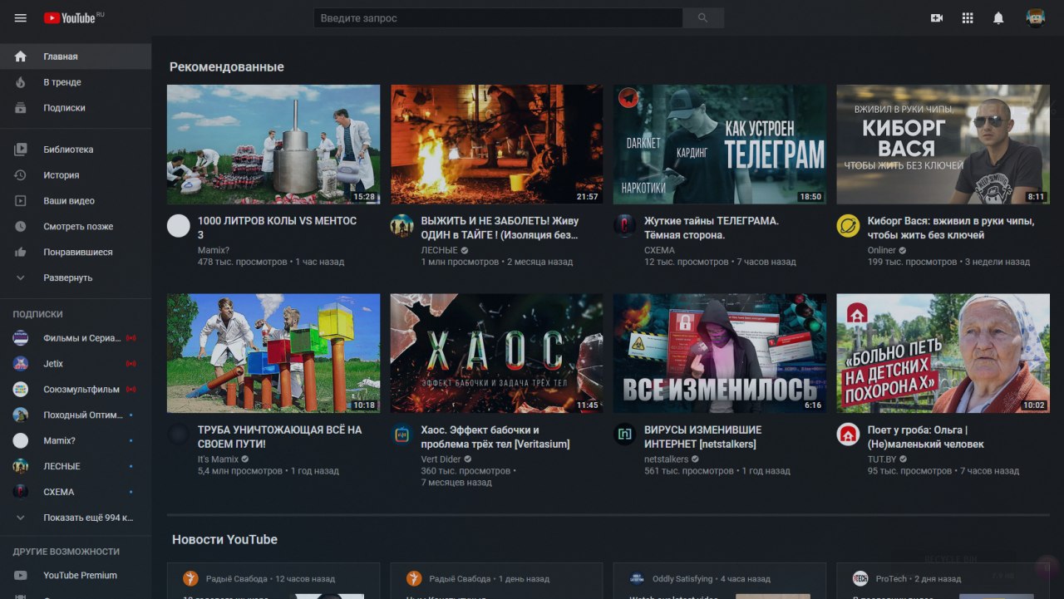Open title Поет у гроба: Ольга
This screenshot has height=599, width=1064.
click(x=925, y=437)
